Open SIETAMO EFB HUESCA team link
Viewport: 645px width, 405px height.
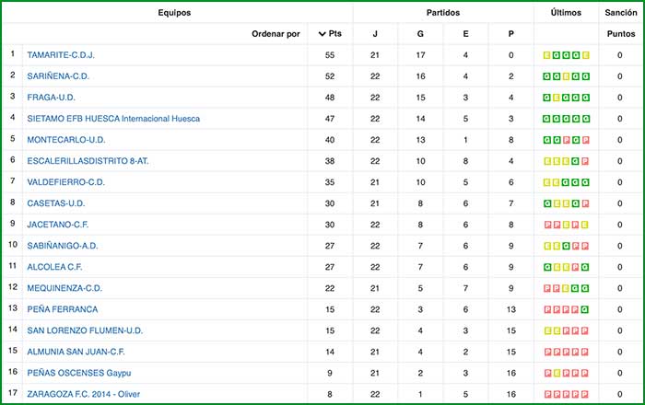tap(112, 119)
